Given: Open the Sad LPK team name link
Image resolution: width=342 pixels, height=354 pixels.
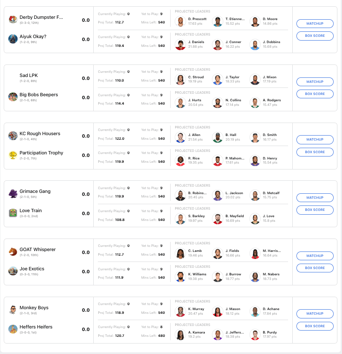Looking at the screenshot, I should (x=29, y=76).
